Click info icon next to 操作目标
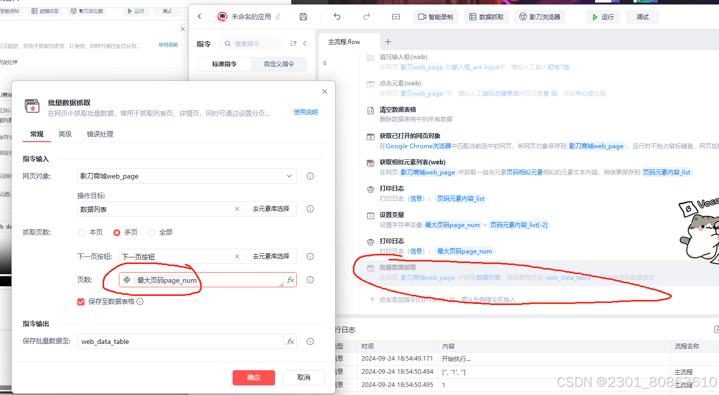 [x=310, y=209]
